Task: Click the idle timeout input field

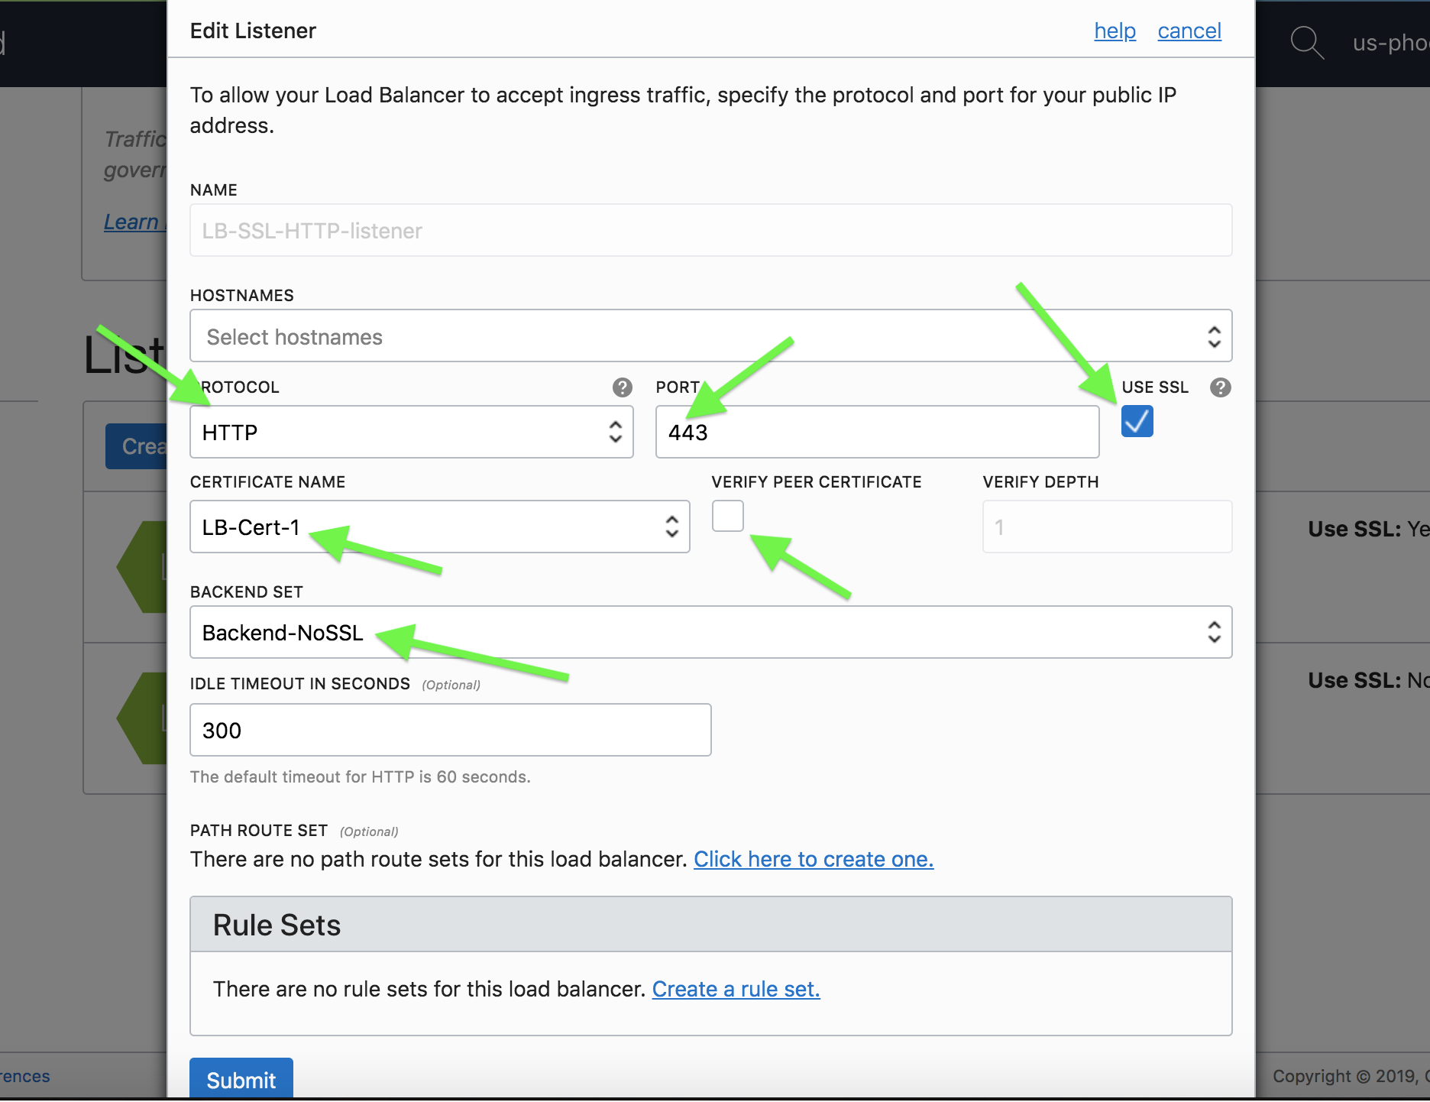Action: point(450,731)
